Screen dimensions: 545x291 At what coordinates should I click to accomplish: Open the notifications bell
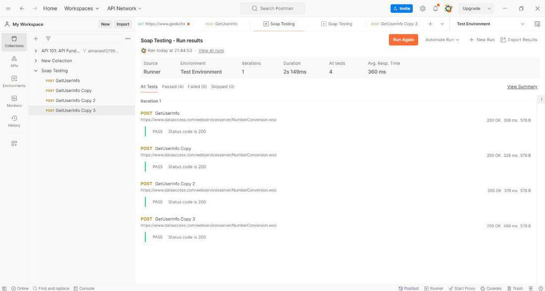(x=435, y=9)
